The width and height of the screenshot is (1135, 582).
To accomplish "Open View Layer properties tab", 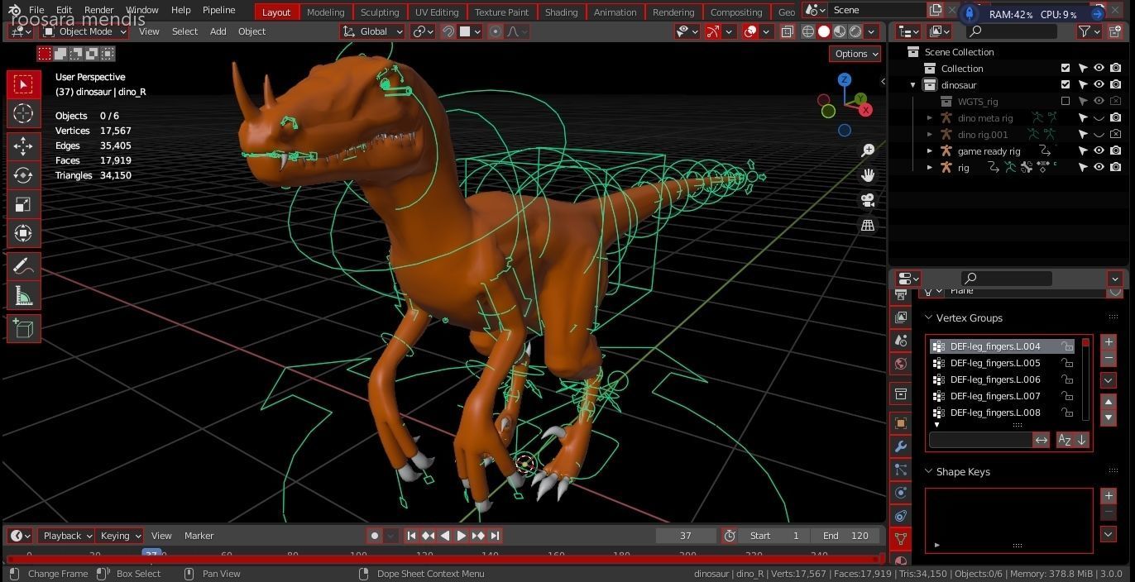I will (901, 317).
